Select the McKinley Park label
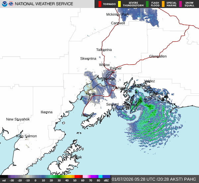This screenshot has height=183, width=199. (117, 15)
